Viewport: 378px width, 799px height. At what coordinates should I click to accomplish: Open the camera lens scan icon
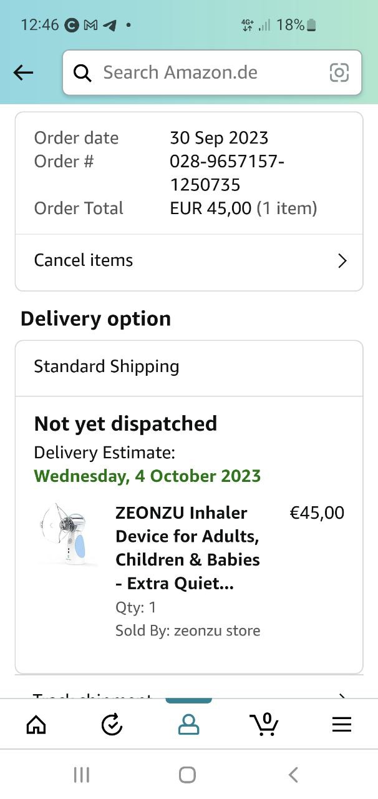(339, 73)
